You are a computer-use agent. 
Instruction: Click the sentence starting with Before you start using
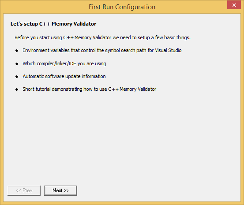click(102, 37)
